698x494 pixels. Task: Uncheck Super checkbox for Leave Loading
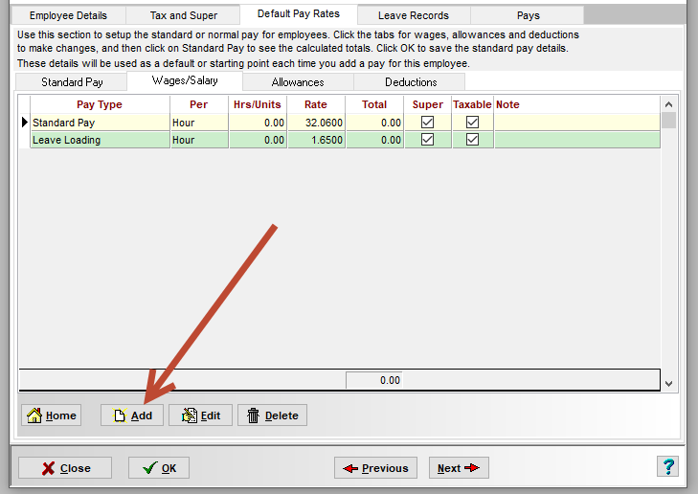pos(428,140)
